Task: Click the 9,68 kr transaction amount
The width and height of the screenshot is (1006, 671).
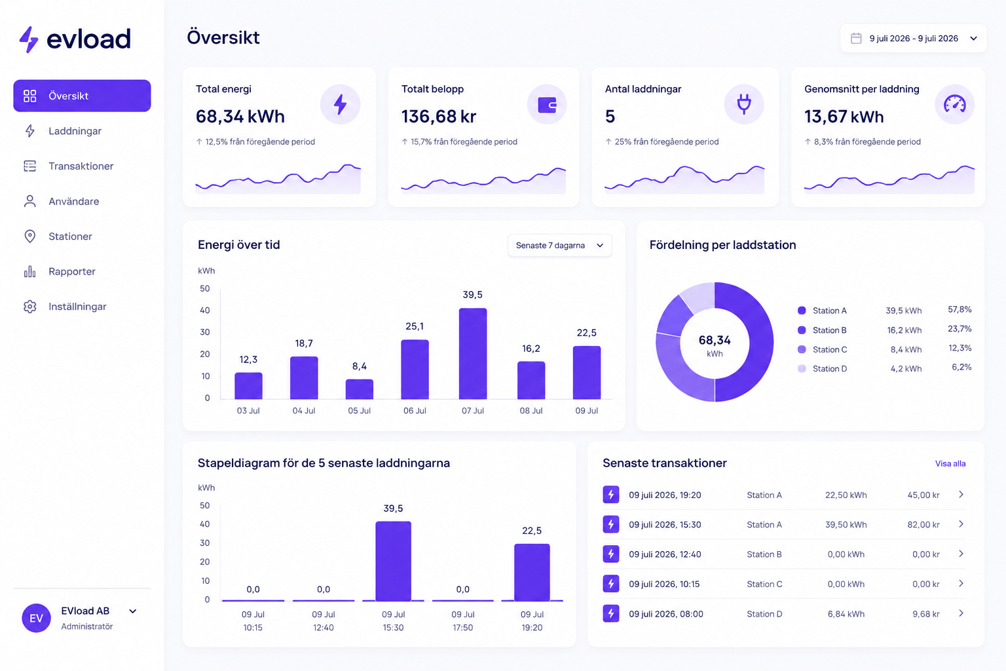Action: point(926,614)
